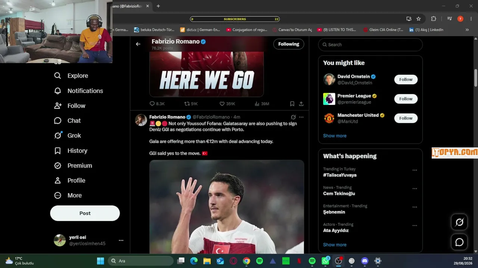Click the X search field
Image resolution: width=478 pixels, height=268 pixels.
point(370,45)
